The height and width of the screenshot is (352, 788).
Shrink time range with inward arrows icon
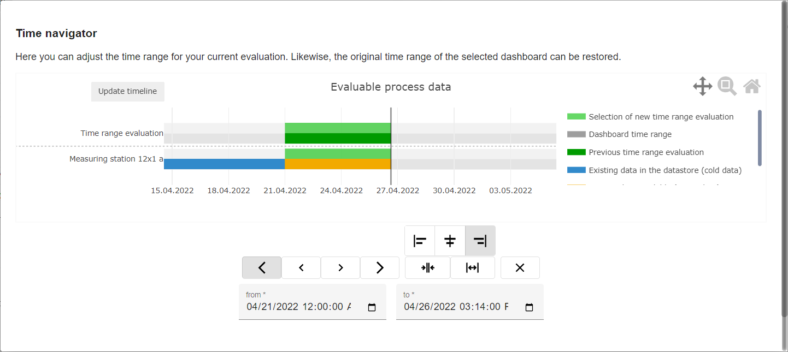tap(427, 268)
